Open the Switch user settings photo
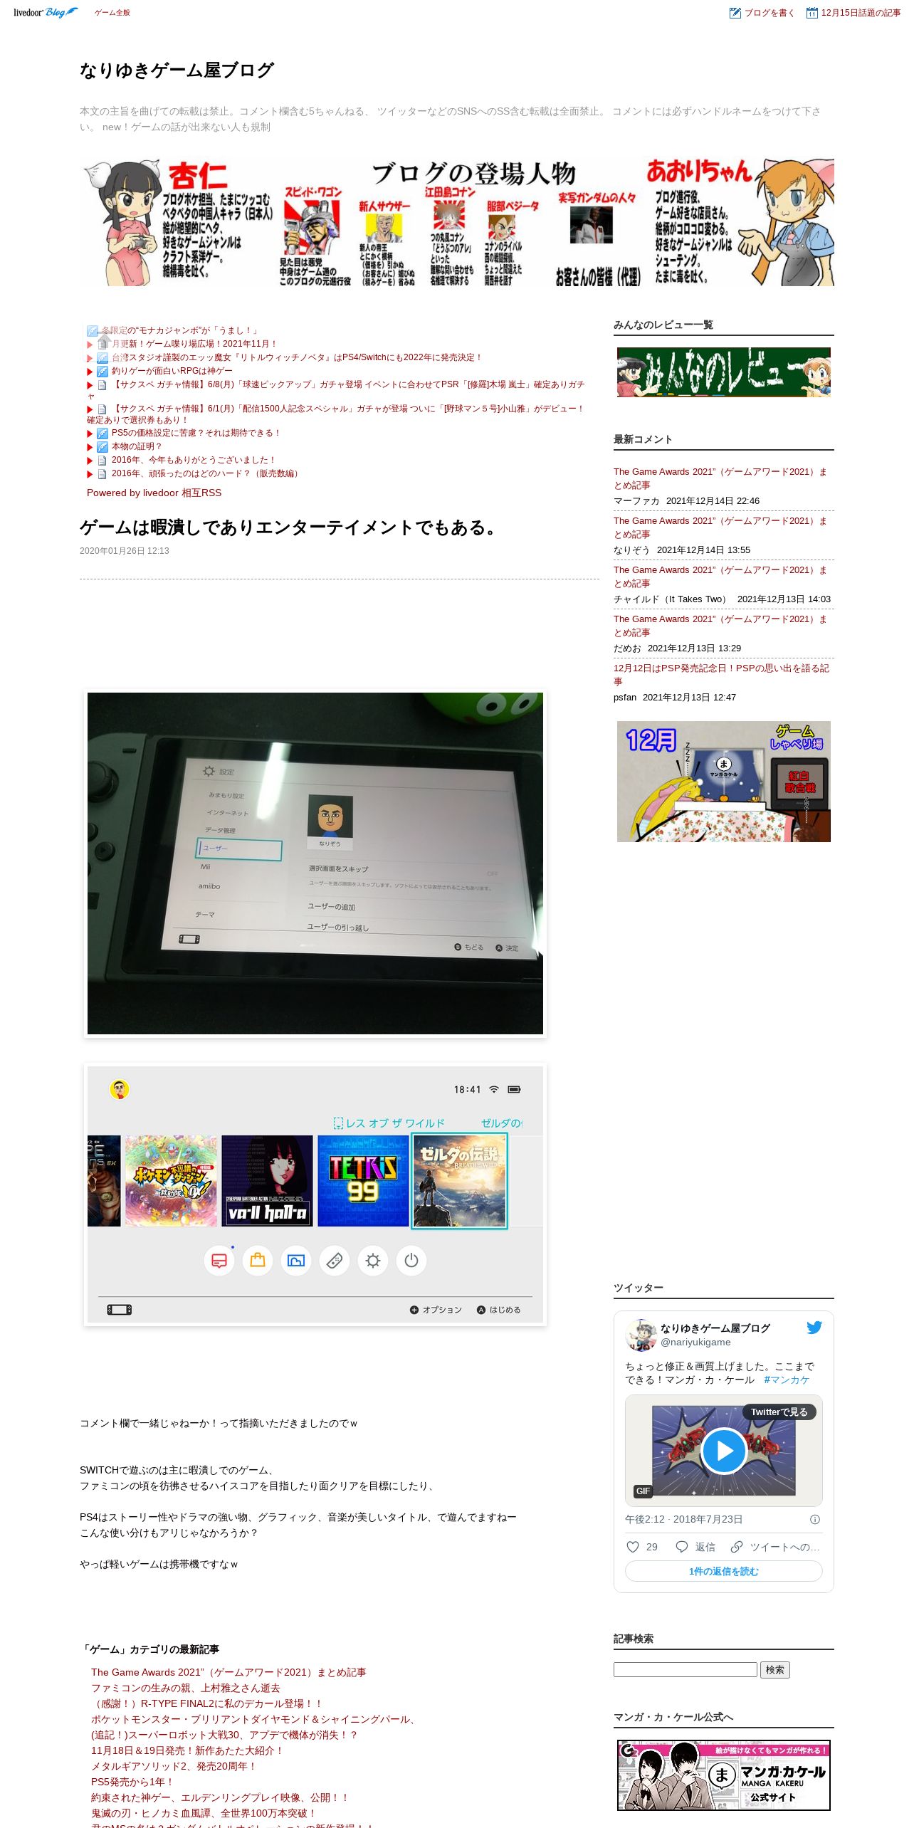This screenshot has width=914, height=1828. point(315,863)
